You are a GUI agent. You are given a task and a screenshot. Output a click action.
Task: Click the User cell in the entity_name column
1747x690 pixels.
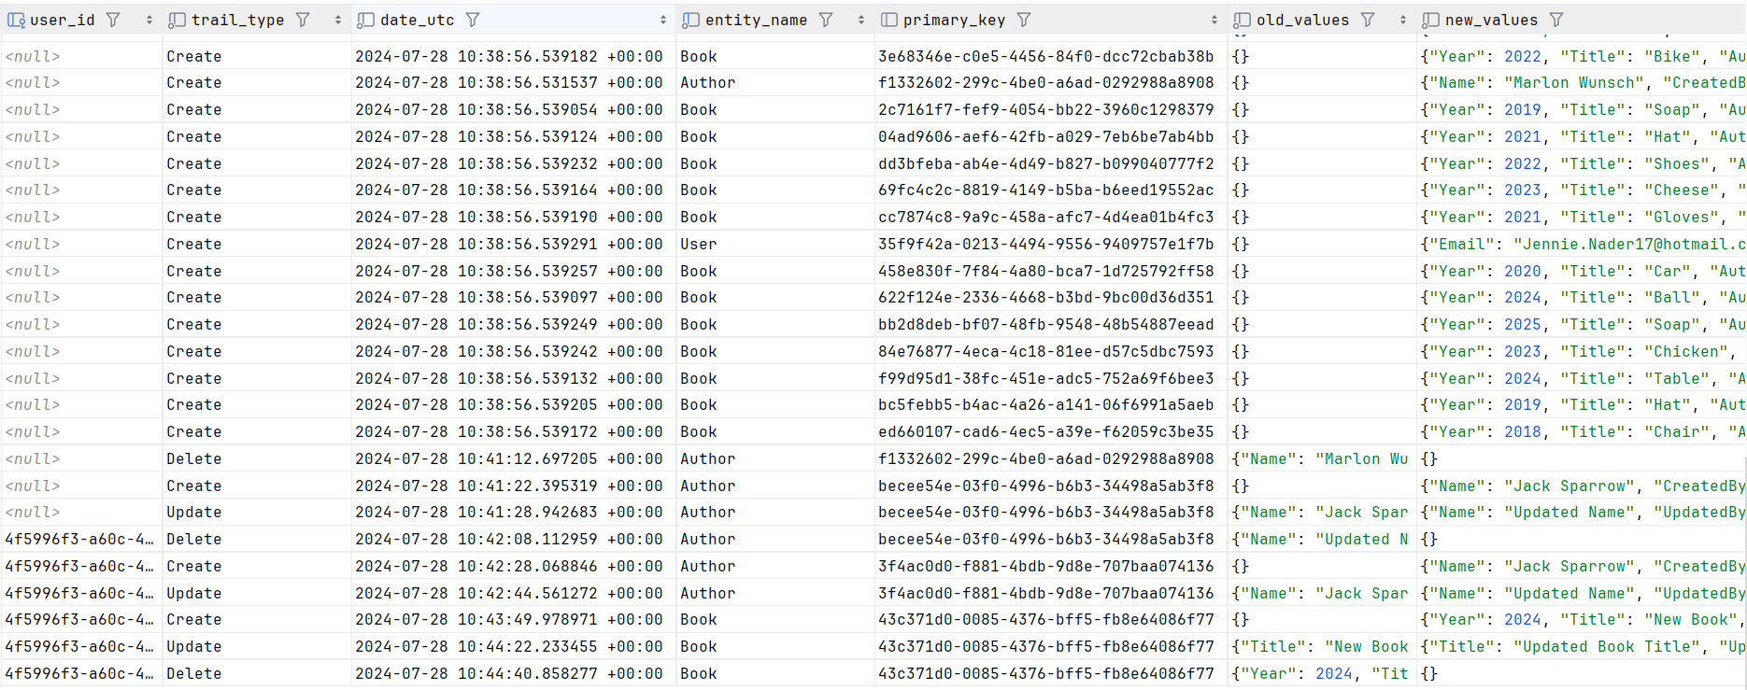tap(775, 244)
